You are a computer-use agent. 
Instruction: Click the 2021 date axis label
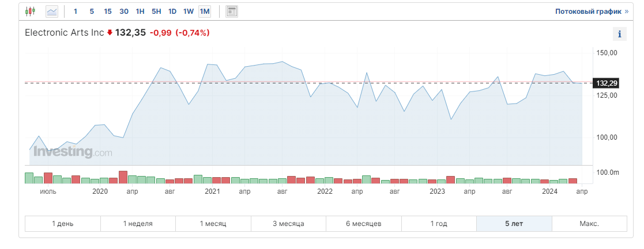pos(212,191)
